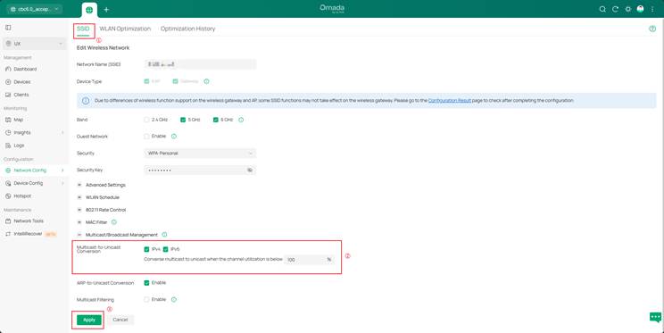
Task: Switch to Optimization History tab
Action: [x=187, y=29]
